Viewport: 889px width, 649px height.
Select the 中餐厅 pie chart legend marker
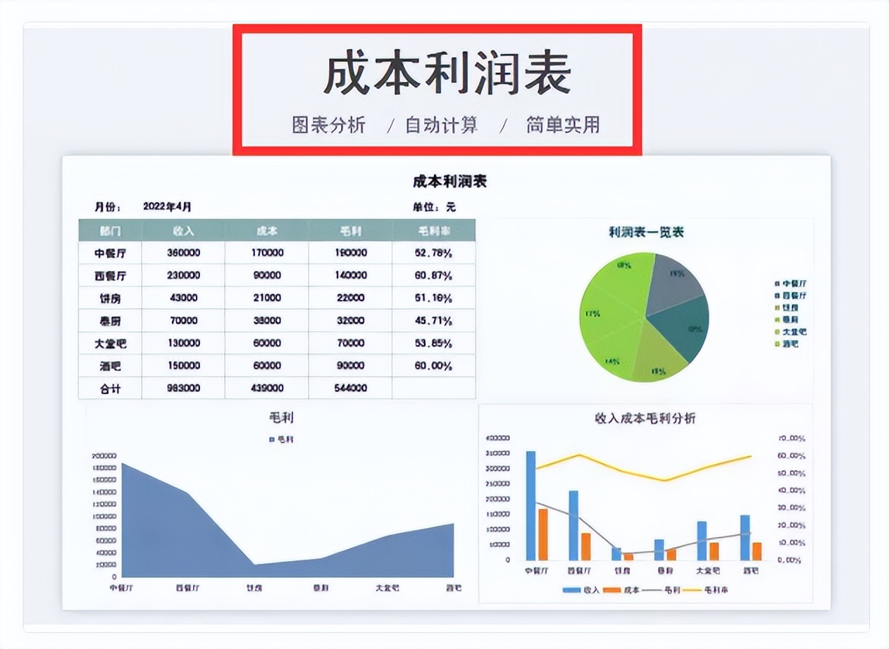[x=776, y=283]
